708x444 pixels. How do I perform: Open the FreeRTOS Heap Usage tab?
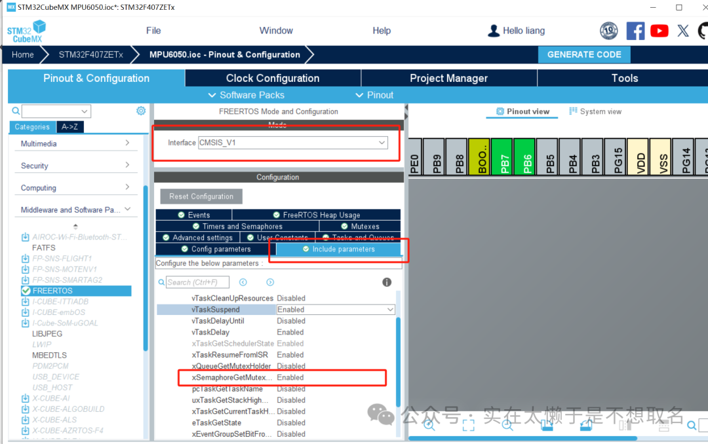tap(317, 215)
